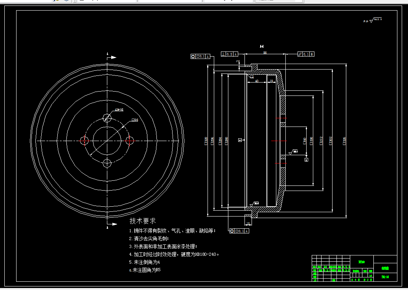Click the C2 chamfer note
The height and width of the screenshot is (290, 408).
252,77
